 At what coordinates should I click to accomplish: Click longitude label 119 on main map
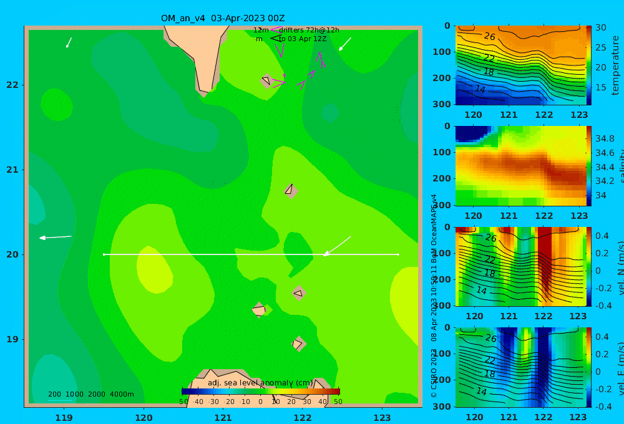point(64,418)
